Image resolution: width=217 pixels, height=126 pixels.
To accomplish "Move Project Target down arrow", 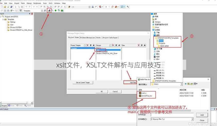I will [94, 45].
